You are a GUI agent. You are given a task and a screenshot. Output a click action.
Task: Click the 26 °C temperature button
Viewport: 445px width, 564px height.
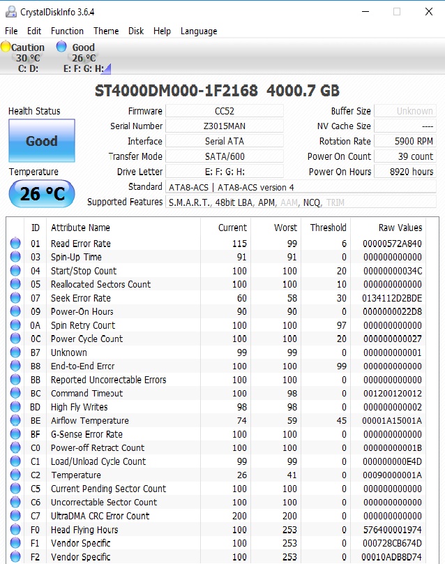42,193
